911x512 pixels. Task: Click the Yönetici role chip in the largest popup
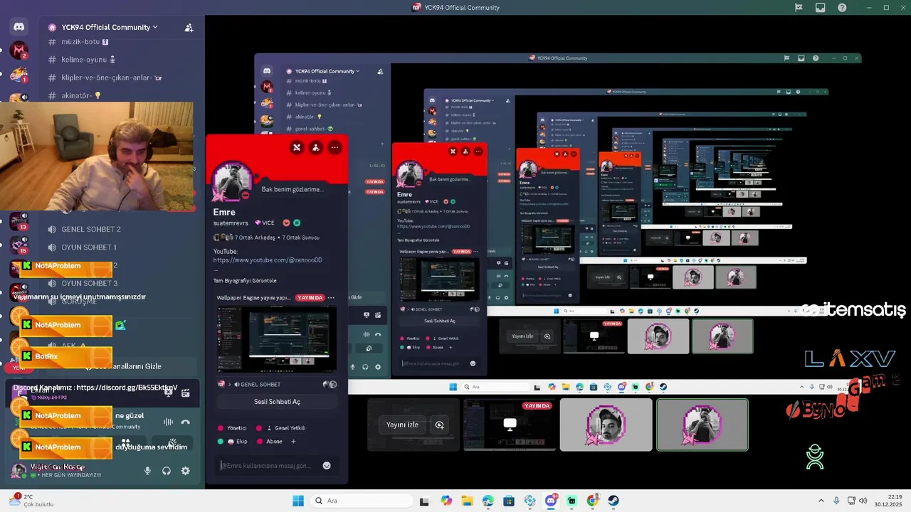(233, 428)
